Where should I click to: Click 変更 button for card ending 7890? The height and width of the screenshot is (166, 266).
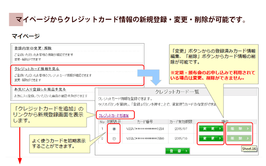[x=211, y=138]
